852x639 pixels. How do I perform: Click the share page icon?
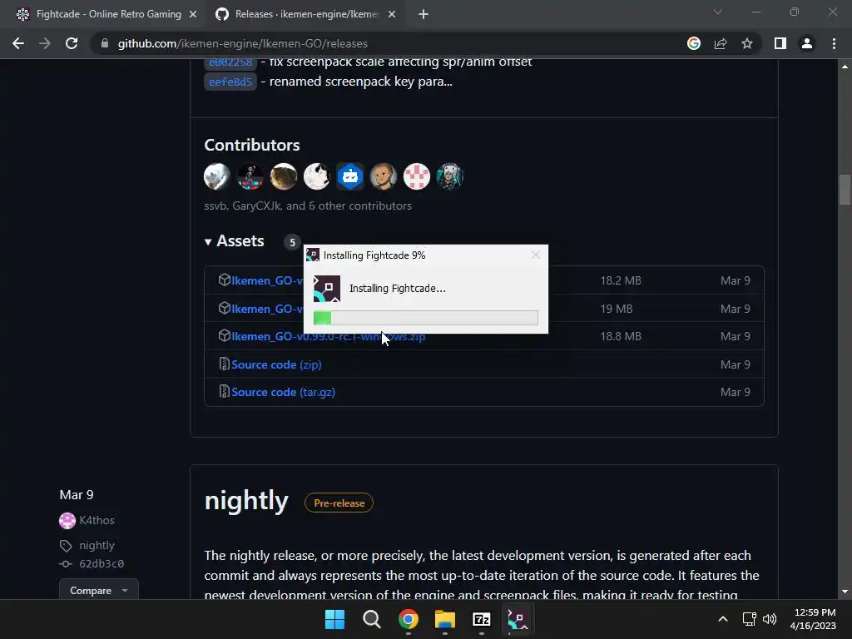click(x=721, y=43)
